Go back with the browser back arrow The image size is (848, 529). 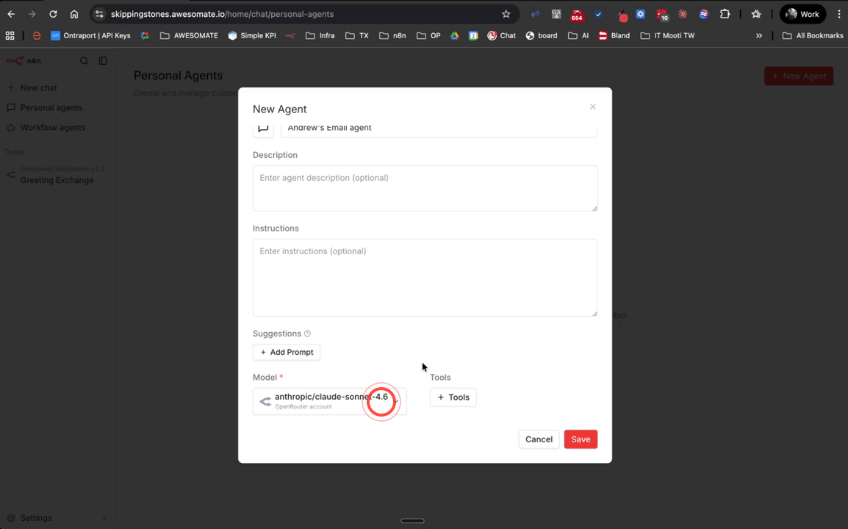11,14
